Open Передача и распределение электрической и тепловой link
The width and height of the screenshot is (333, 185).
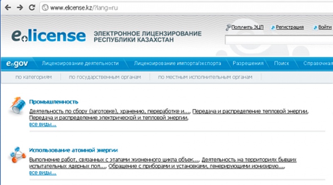coord(109,118)
